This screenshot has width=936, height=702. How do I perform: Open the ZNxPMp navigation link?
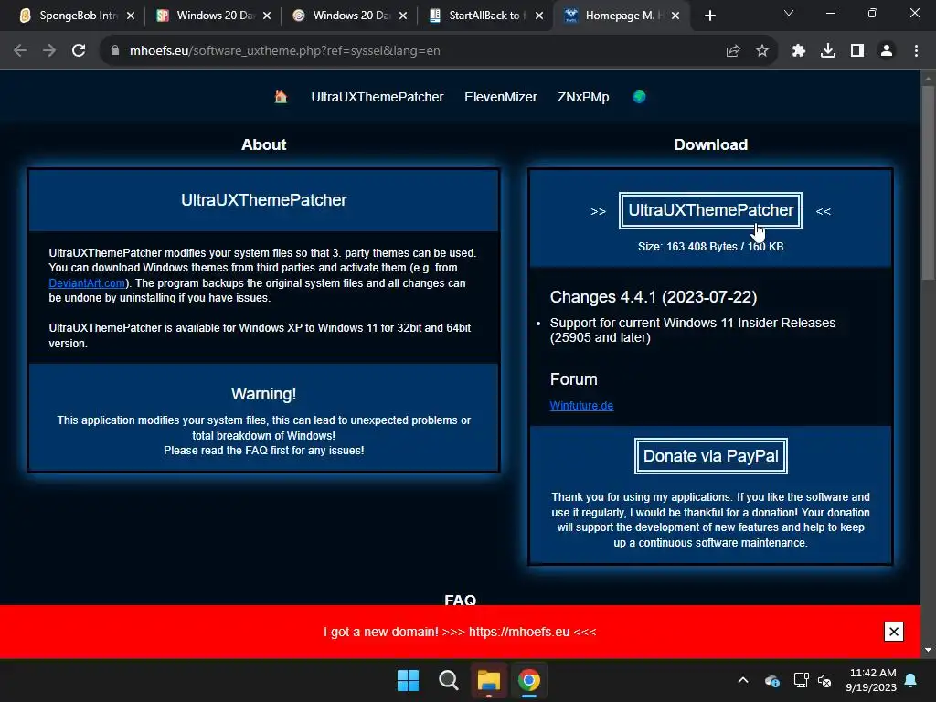(x=583, y=97)
